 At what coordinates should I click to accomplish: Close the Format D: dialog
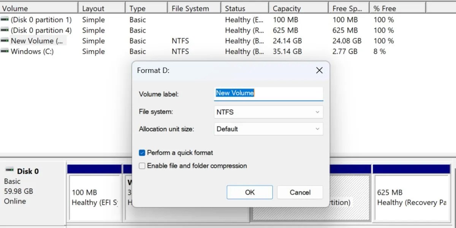pos(319,70)
